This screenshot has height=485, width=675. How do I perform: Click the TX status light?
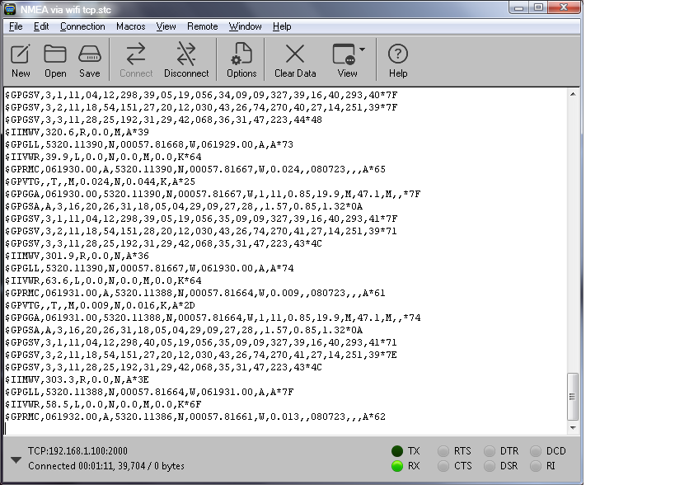click(x=397, y=451)
